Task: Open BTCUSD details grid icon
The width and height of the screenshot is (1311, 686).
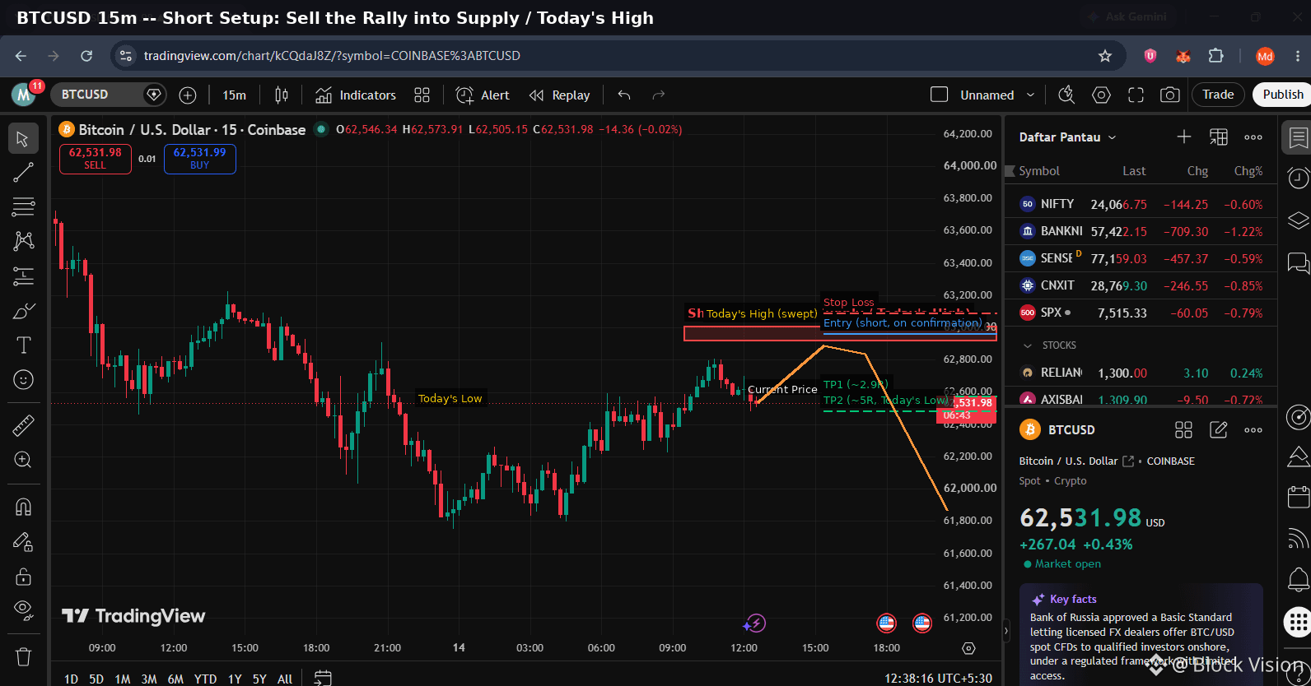Action: pos(1183,429)
